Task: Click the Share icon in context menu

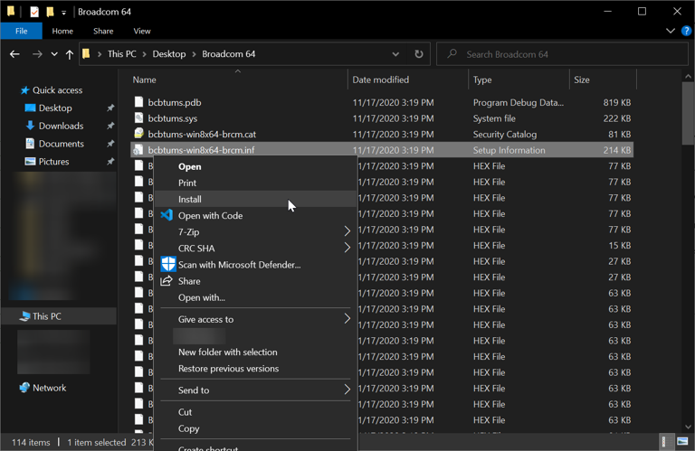Action: click(167, 281)
